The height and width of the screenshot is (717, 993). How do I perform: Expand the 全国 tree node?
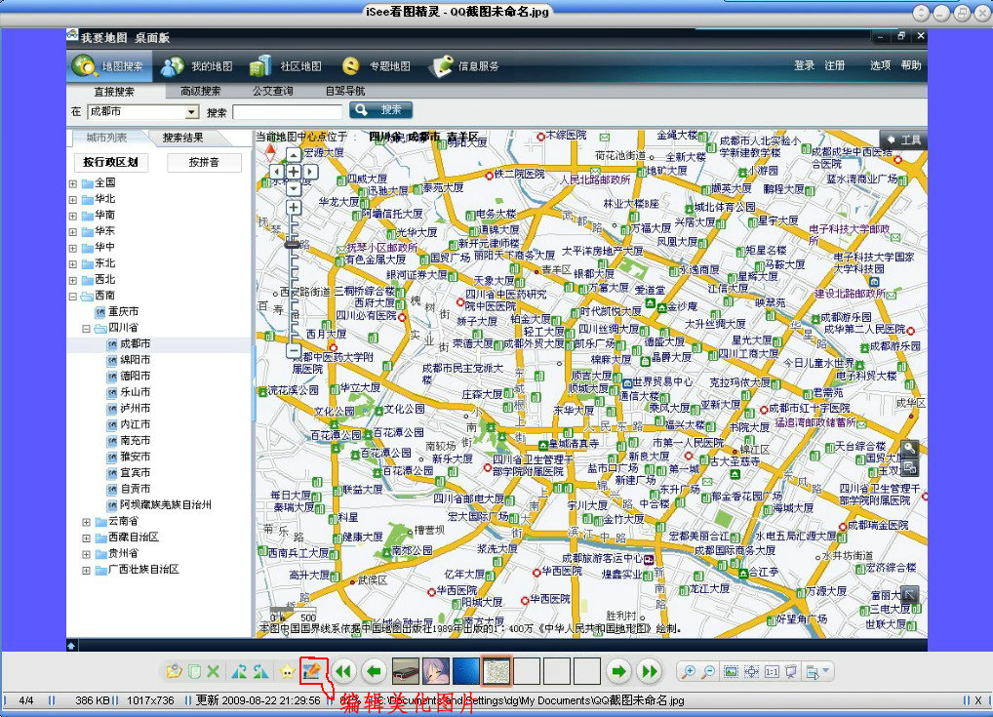click(73, 183)
